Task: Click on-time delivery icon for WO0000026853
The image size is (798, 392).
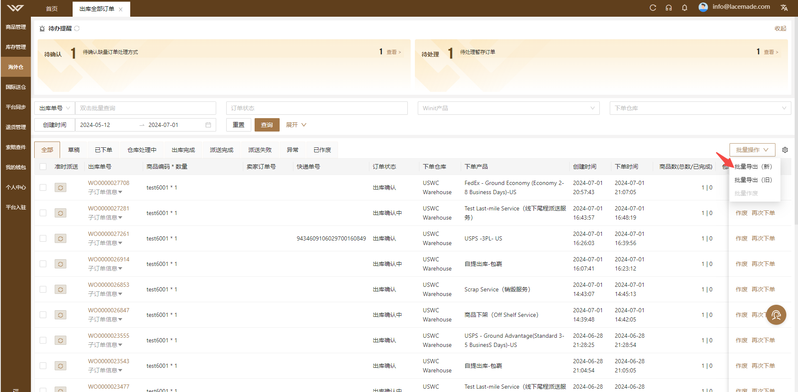Action: coord(61,289)
